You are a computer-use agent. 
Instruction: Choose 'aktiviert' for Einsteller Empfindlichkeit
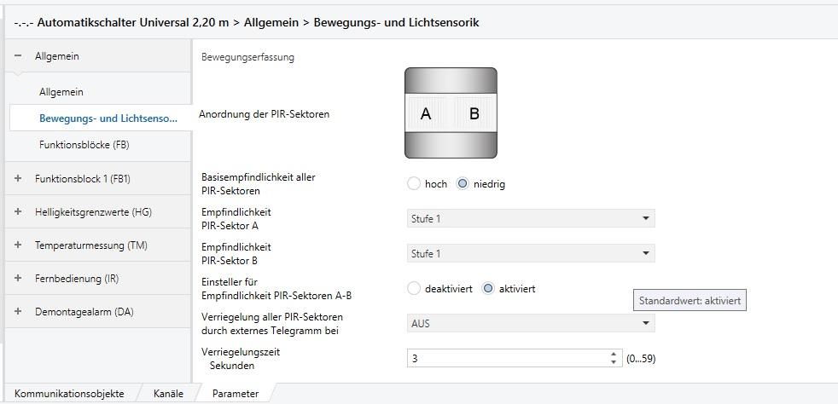(488, 288)
